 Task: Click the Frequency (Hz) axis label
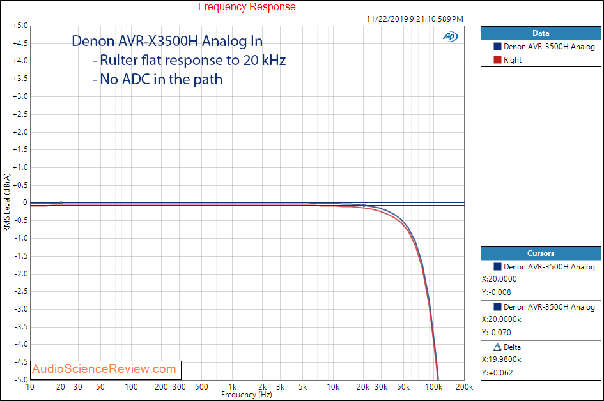247,395
